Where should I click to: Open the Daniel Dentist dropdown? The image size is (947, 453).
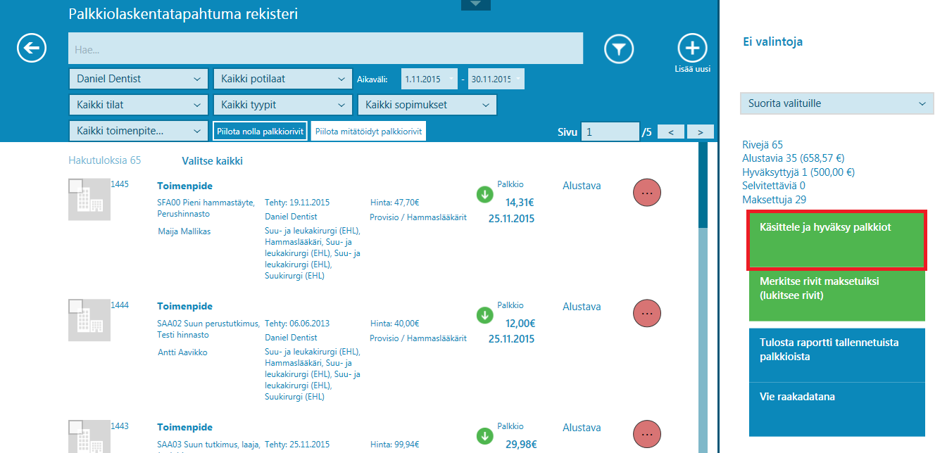click(139, 79)
